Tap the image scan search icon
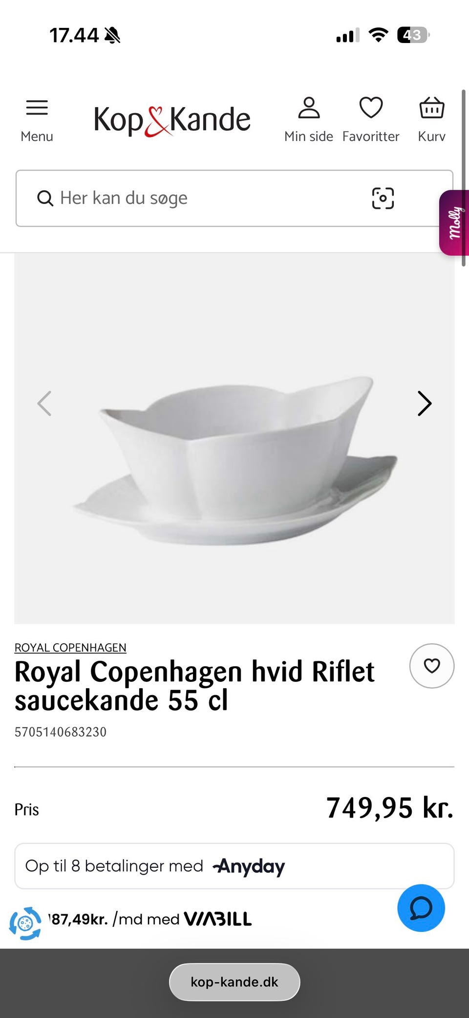469x1018 pixels. click(383, 198)
